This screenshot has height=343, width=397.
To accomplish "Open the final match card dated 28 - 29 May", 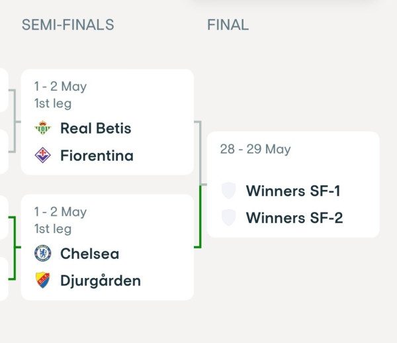I will pos(293,185).
